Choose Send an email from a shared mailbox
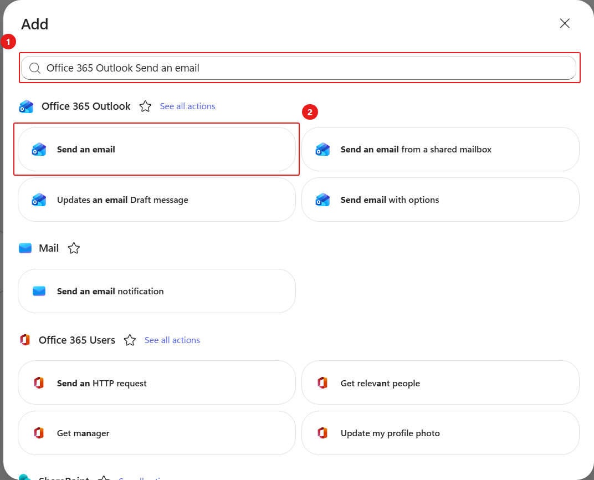This screenshot has height=480, width=594. click(440, 149)
